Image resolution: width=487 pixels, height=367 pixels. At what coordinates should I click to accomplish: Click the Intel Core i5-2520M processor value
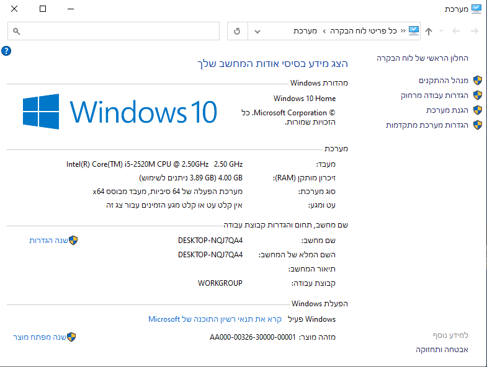pyautogui.click(x=154, y=164)
